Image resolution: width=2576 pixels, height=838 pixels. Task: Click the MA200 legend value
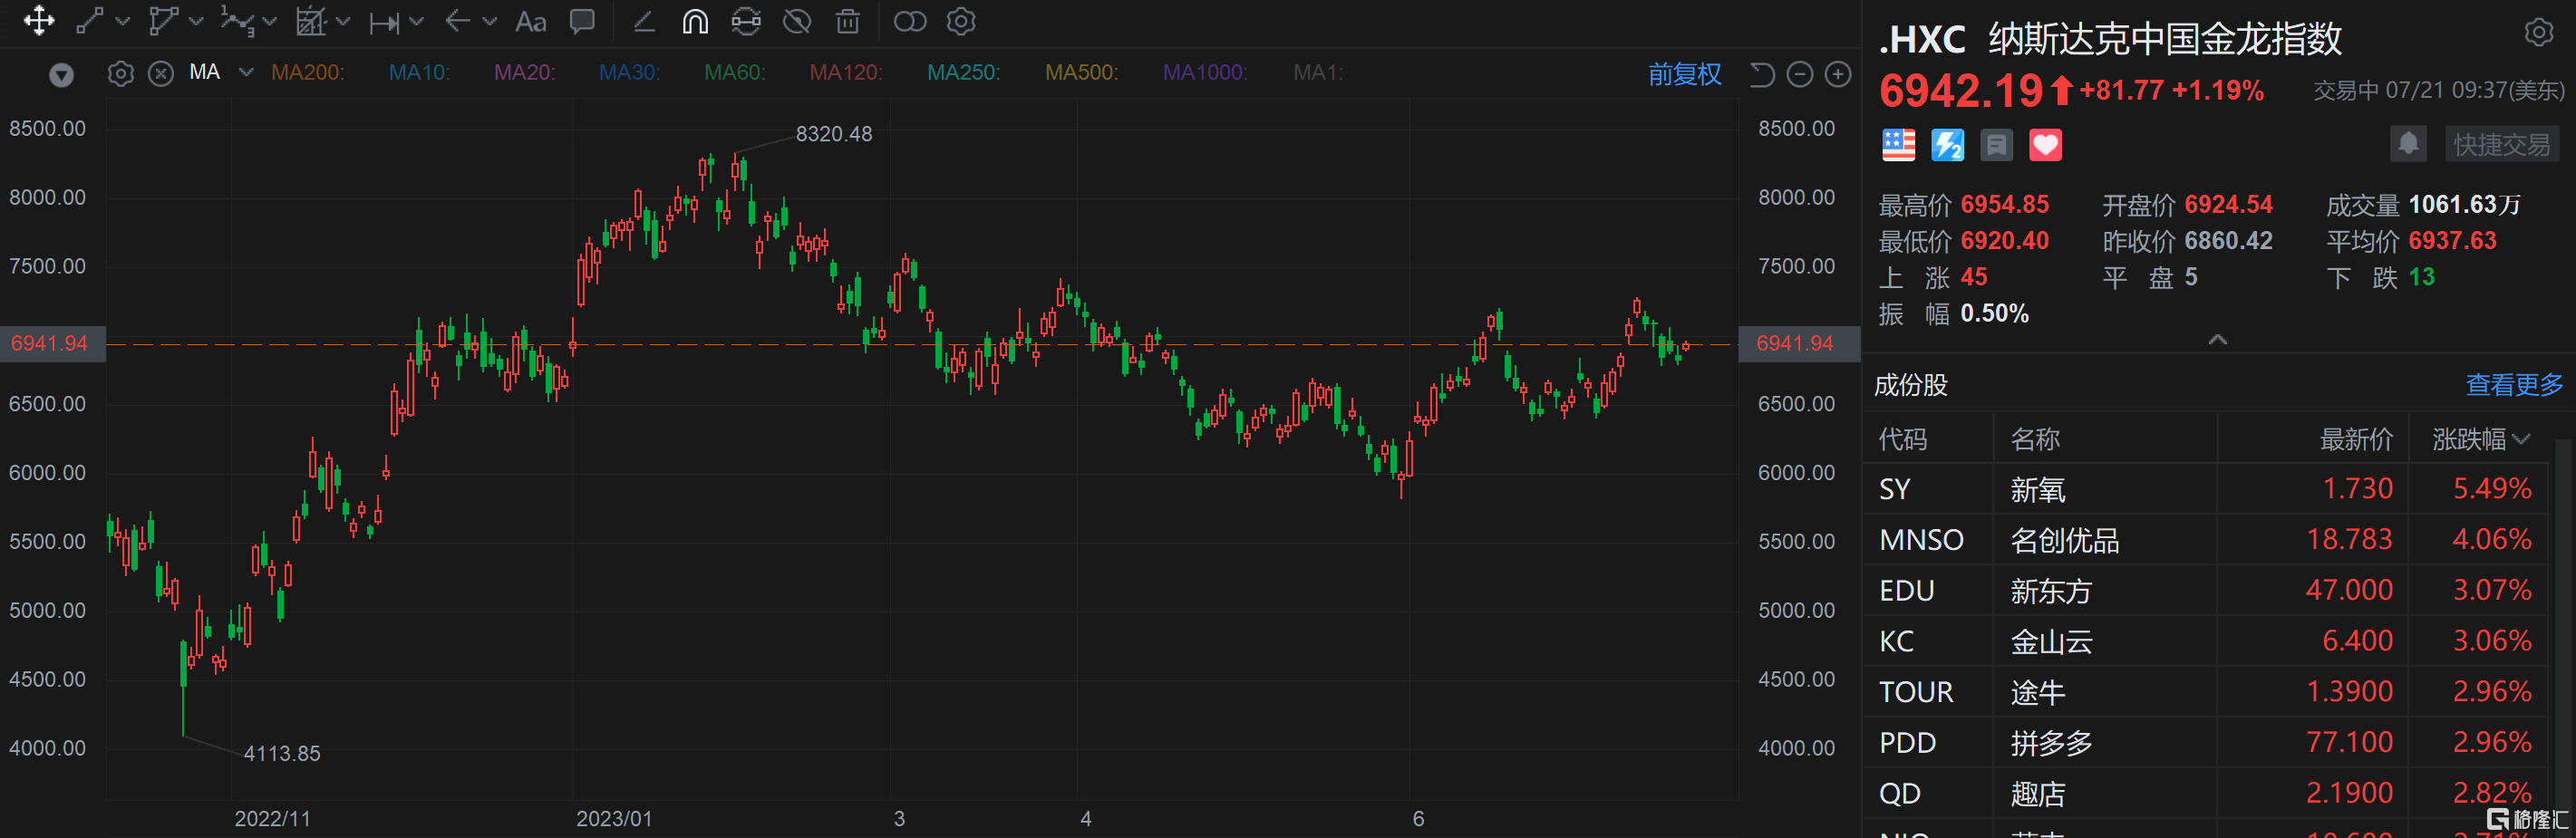click(307, 73)
